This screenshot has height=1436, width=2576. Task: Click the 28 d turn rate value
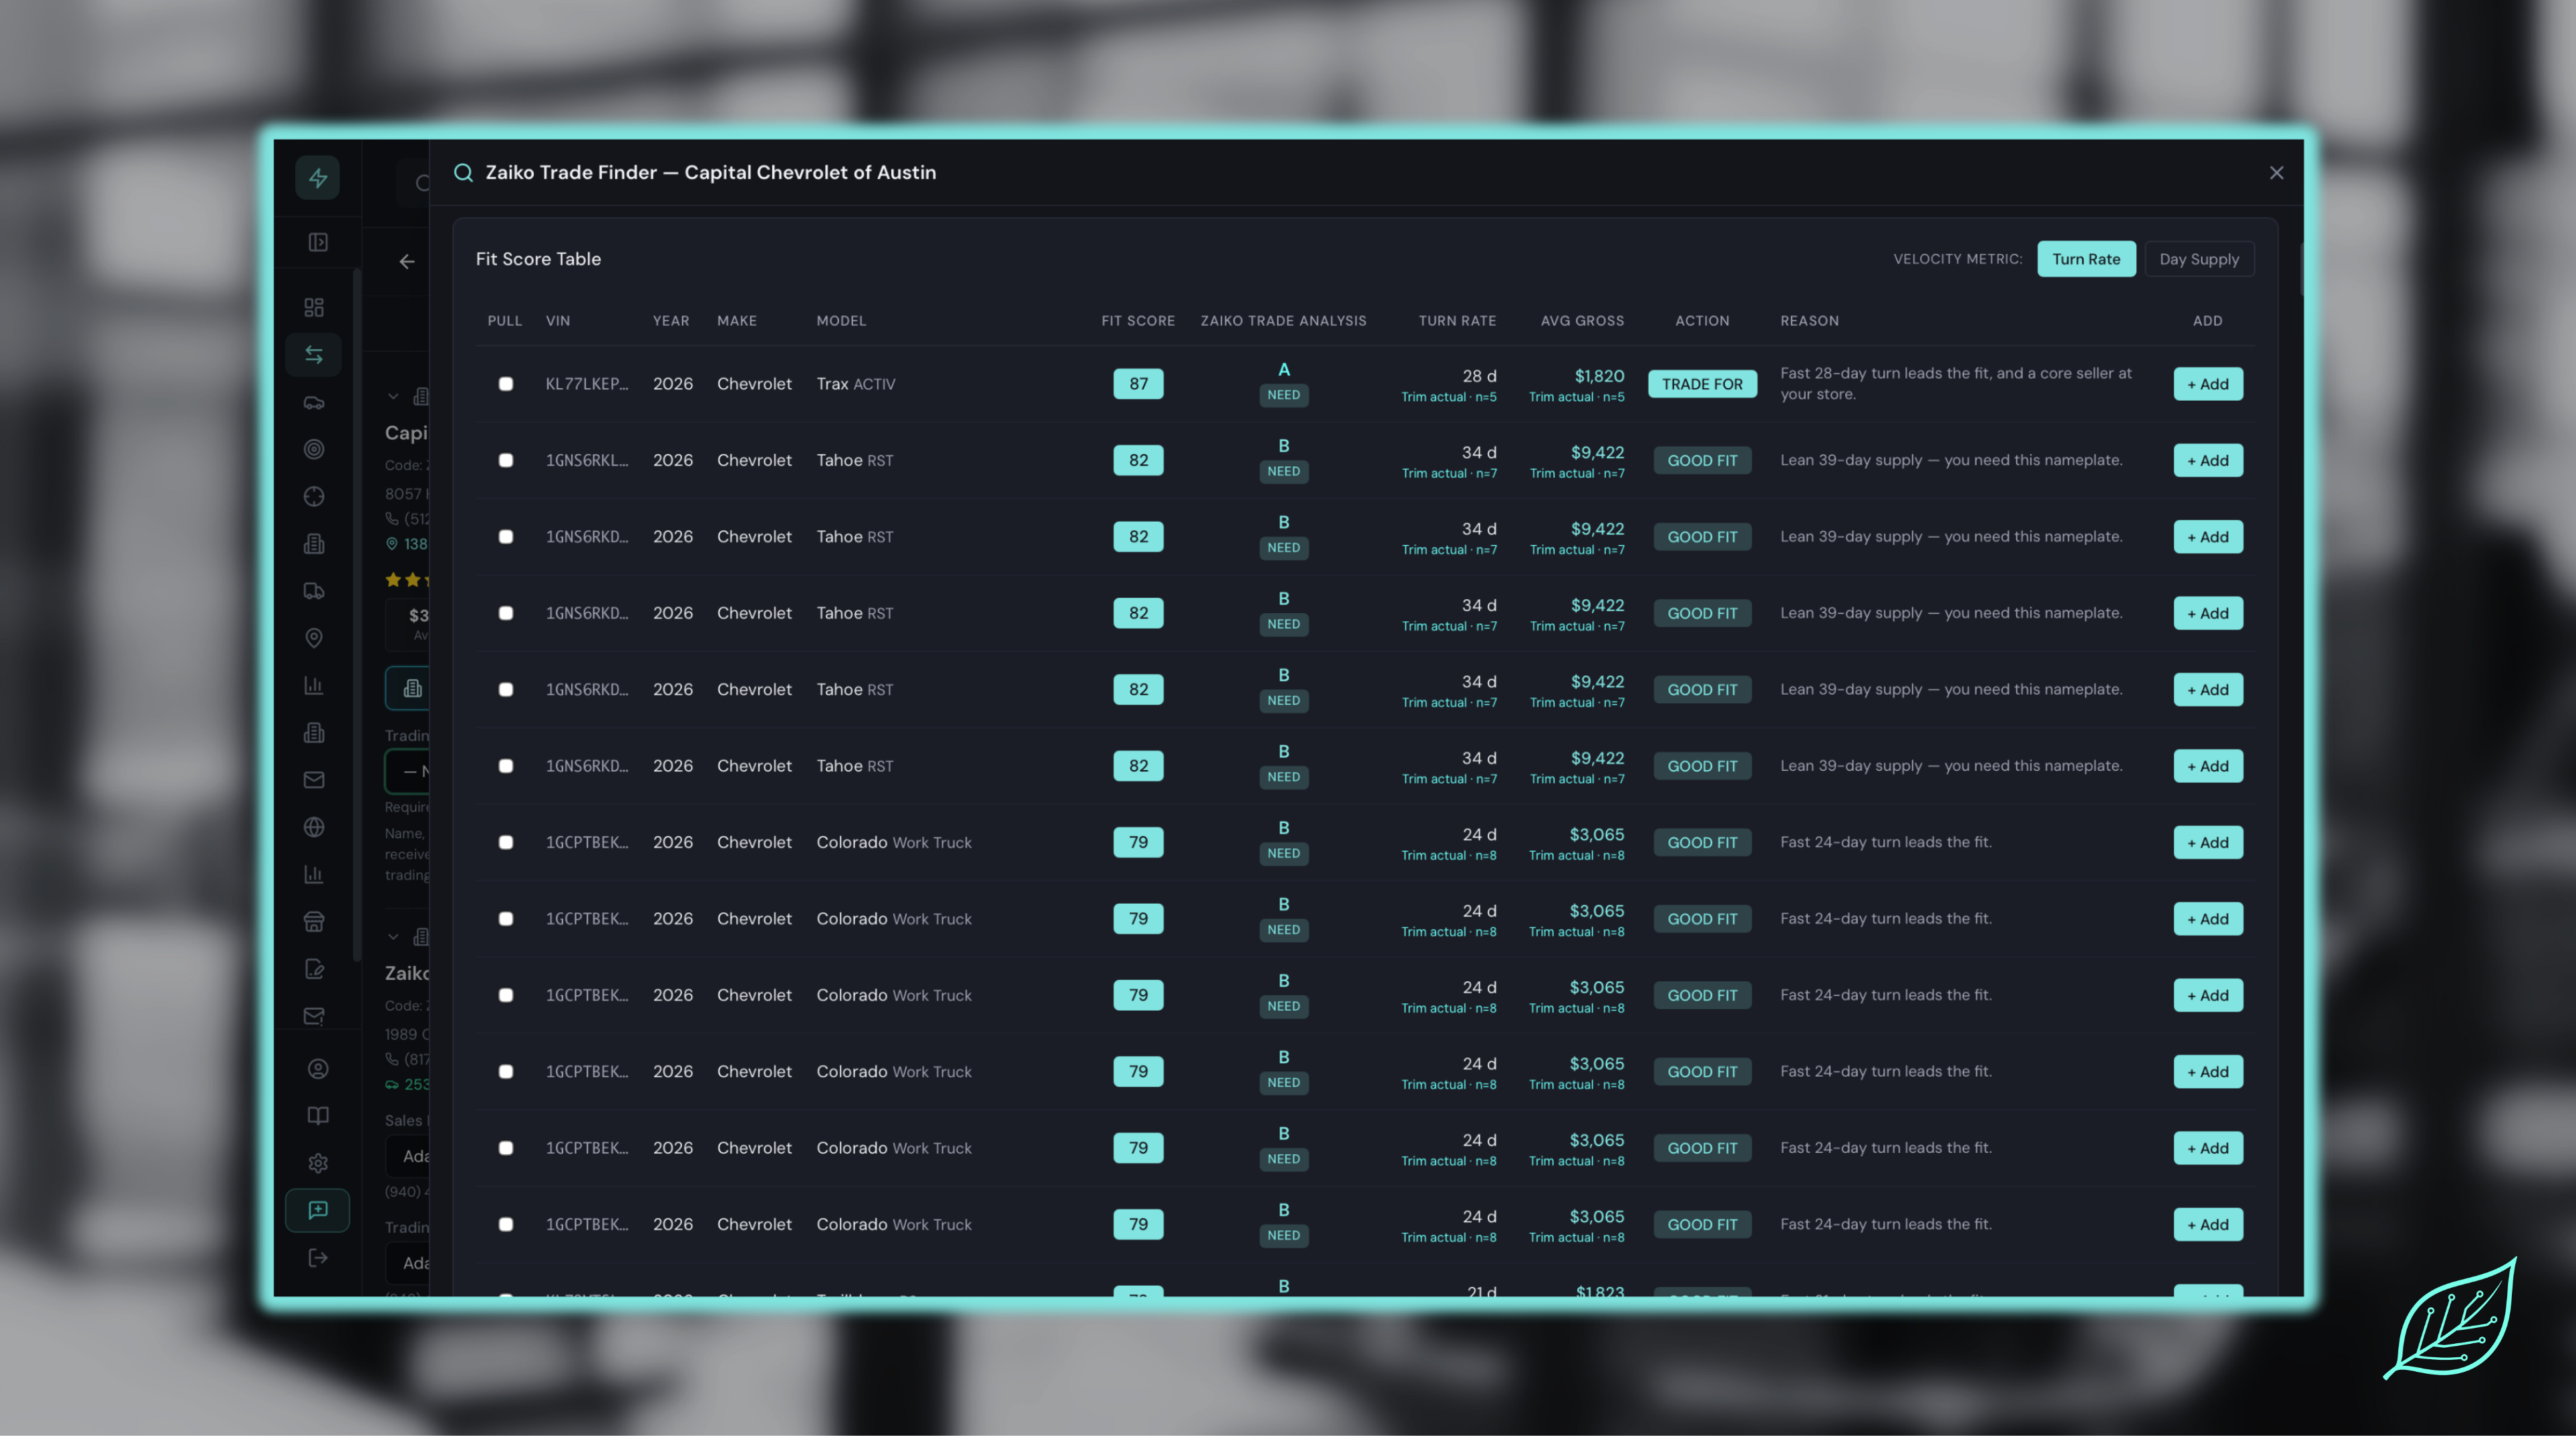pos(1479,376)
